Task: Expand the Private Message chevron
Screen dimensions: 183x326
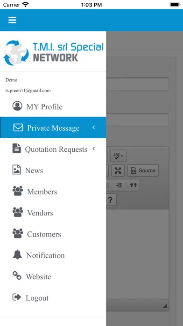Action: 94,127
